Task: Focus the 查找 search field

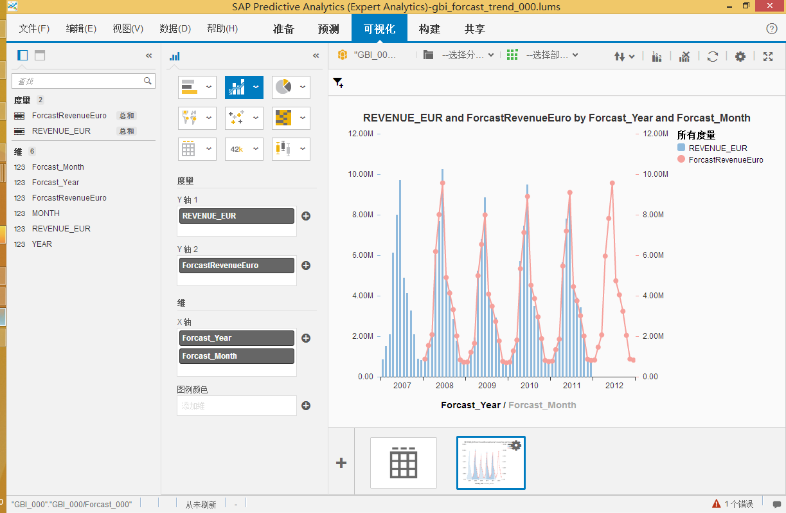Action: pyautogui.click(x=84, y=81)
